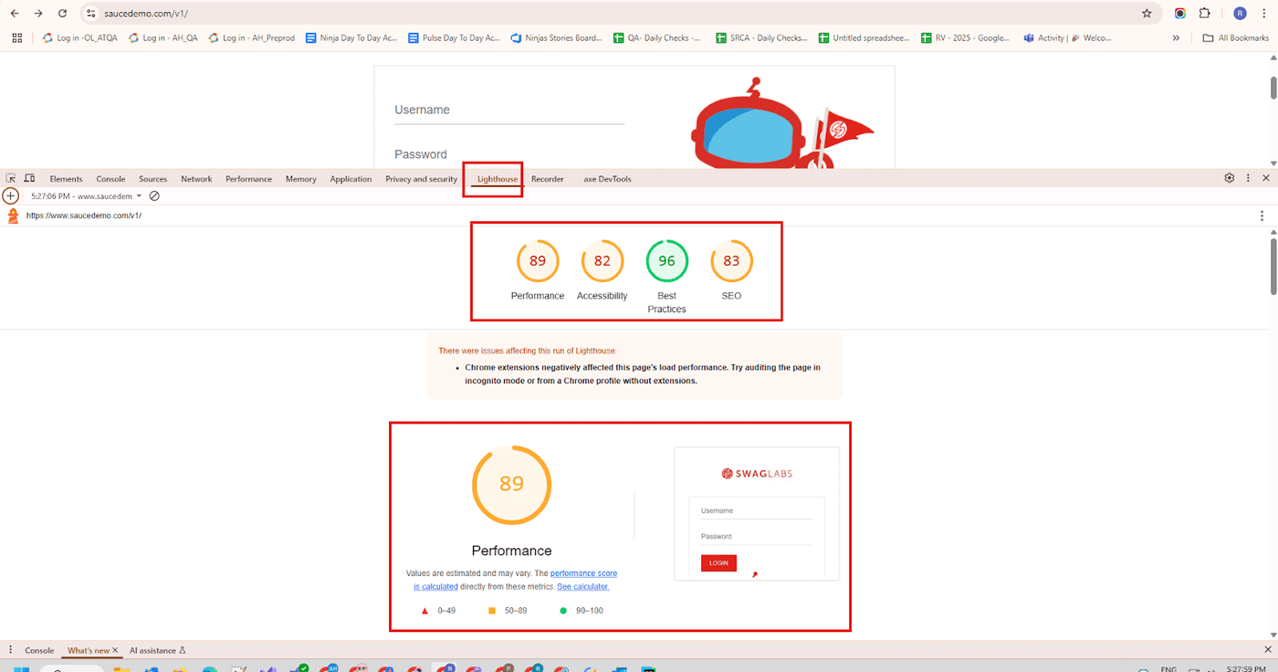
Task: Open the Extensions puzzle icon
Action: coord(1205,14)
